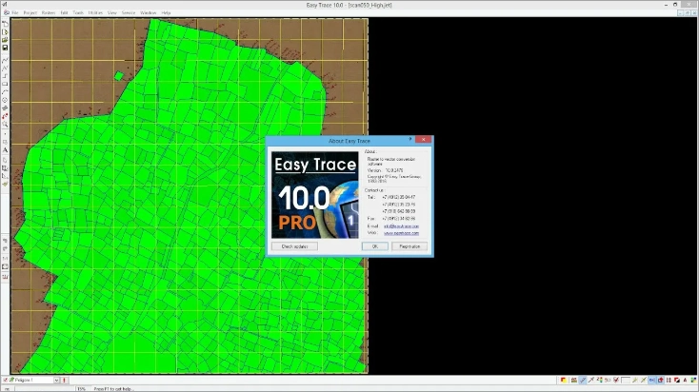The height and width of the screenshot is (392, 699).
Task: Click the small isolated green polygon on the map
Action: [x=119, y=76]
